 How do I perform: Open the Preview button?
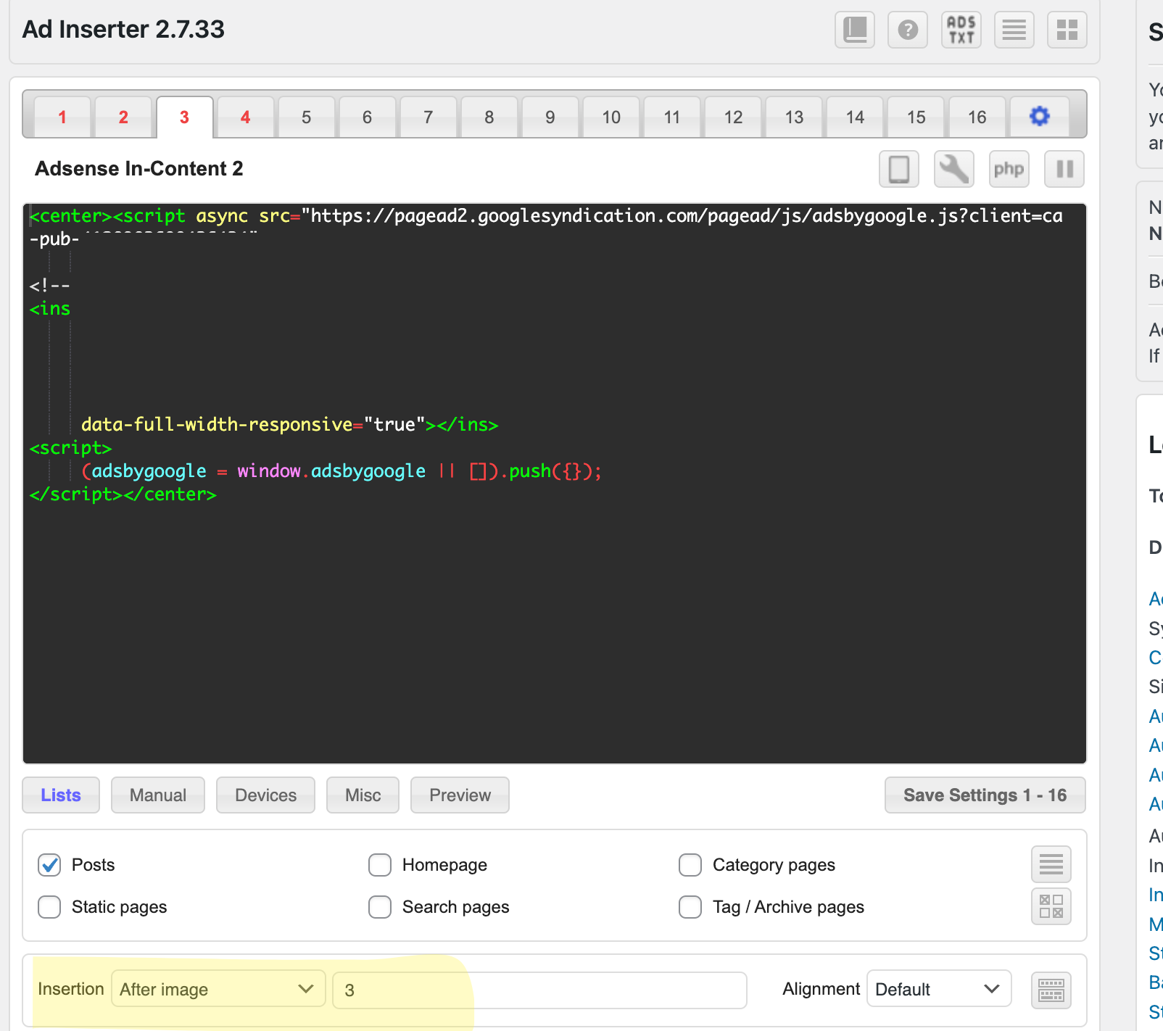point(460,795)
